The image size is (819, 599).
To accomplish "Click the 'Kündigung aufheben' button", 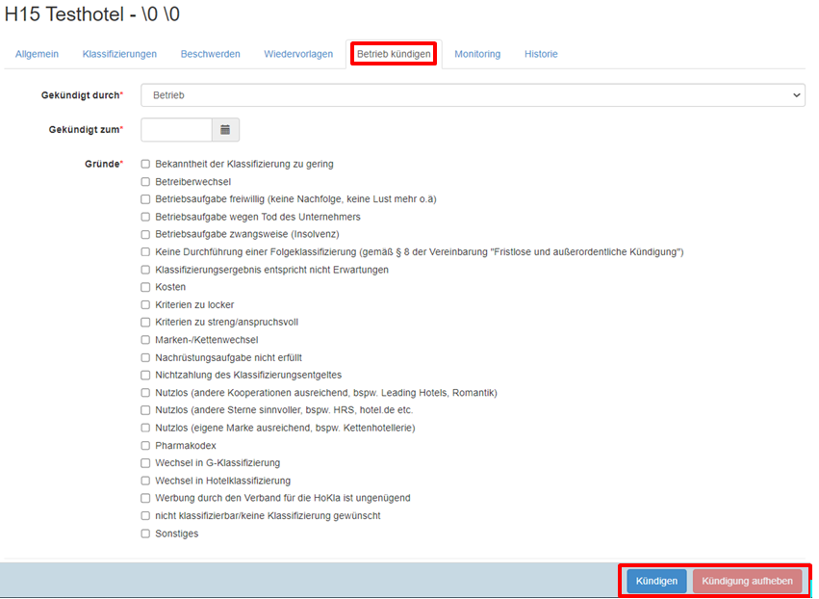I will [747, 581].
